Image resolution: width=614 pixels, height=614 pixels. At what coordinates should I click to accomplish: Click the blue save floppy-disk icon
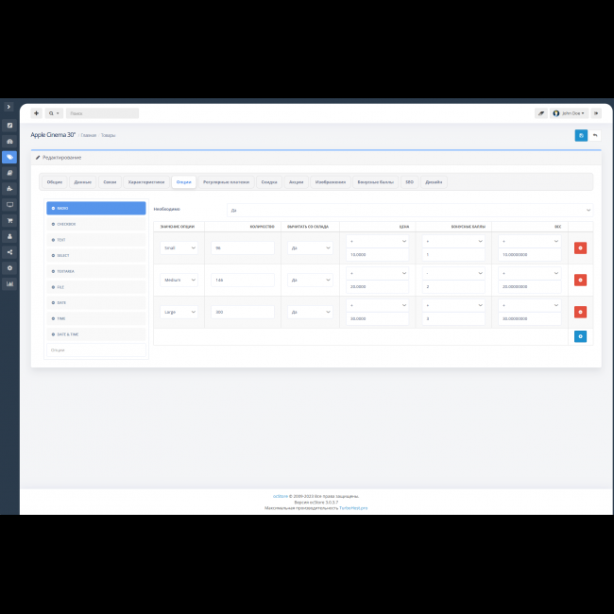[x=581, y=135]
